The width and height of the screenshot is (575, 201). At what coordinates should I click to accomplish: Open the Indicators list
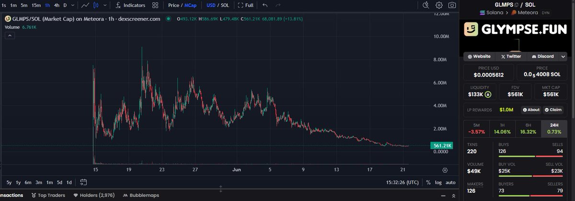click(x=130, y=5)
